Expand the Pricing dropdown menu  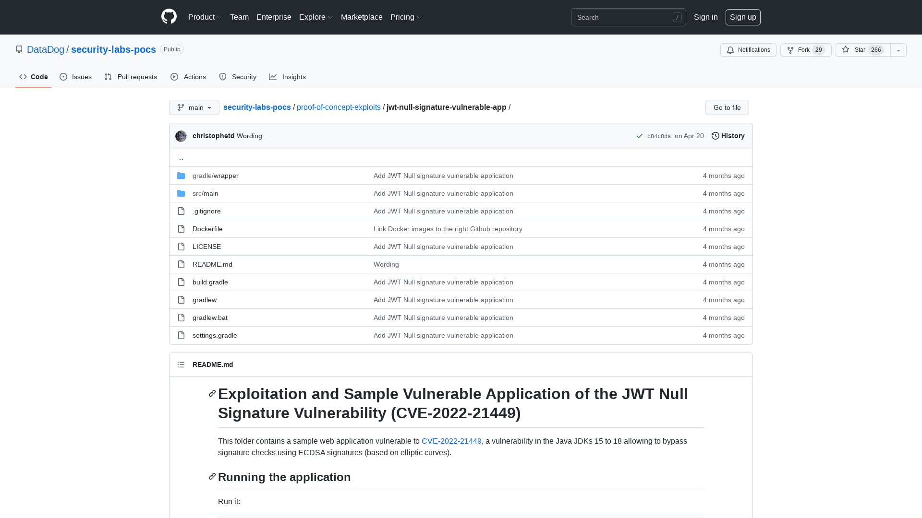(x=406, y=17)
